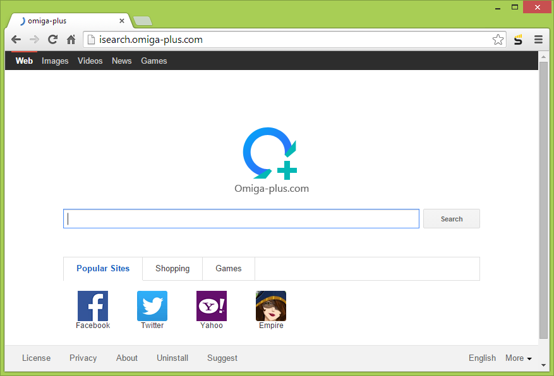Click the scrollbar down arrow
The width and height of the screenshot is (554, 376).
pyautogui.click(x=543, y=365)
